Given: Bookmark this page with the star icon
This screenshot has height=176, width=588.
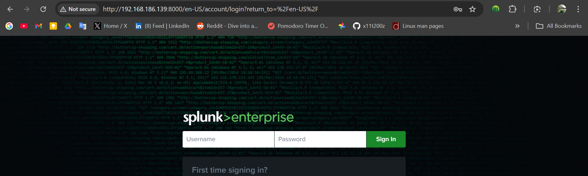Looking at the screenshot, I should pos(472,9).
